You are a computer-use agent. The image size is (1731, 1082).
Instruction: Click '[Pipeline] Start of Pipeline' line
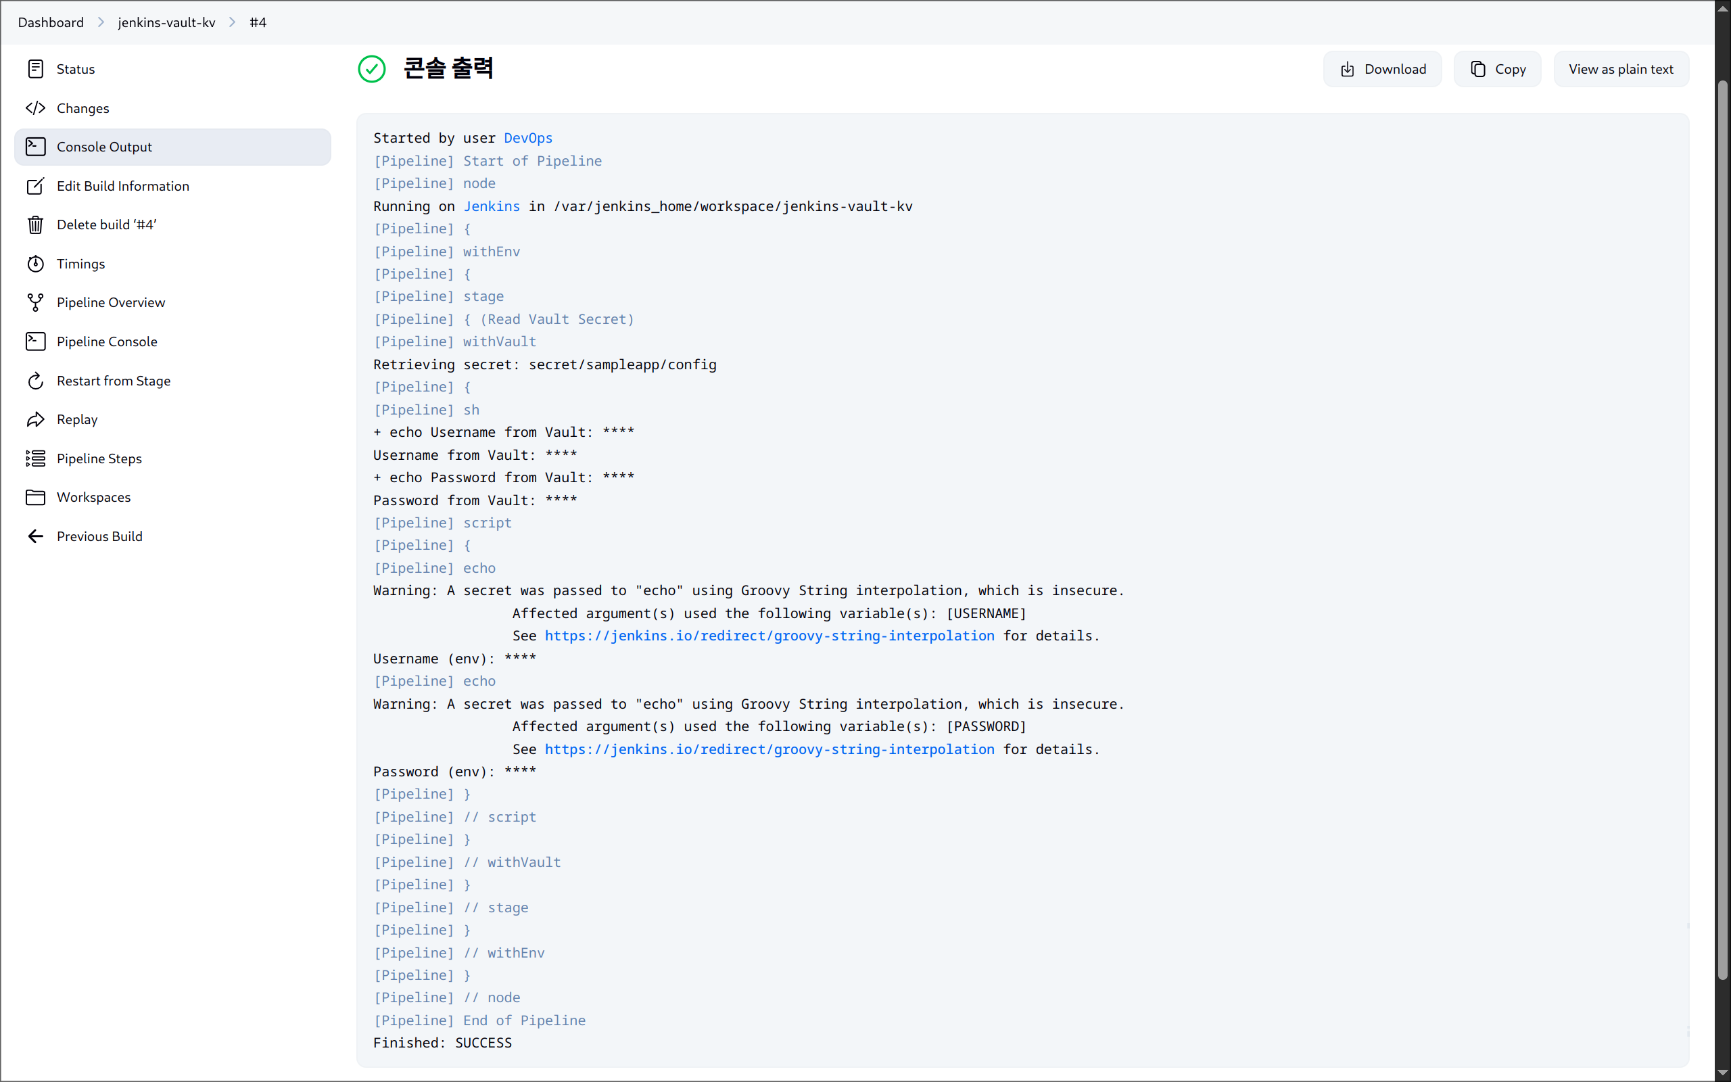click(488, 161)
